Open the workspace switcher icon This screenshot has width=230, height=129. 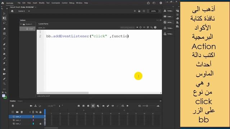coord(154,3)
